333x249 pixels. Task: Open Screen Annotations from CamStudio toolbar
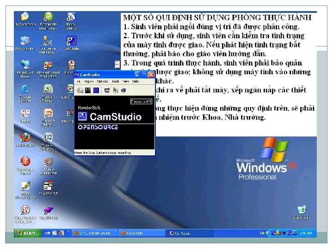(115, 90)
